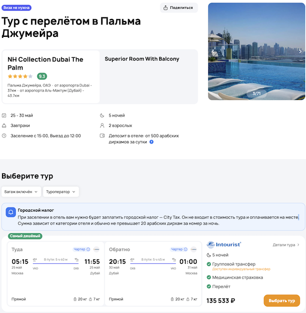Click the deposit info question-mark icon
This screenshot has height=313, width=306.
151,142
